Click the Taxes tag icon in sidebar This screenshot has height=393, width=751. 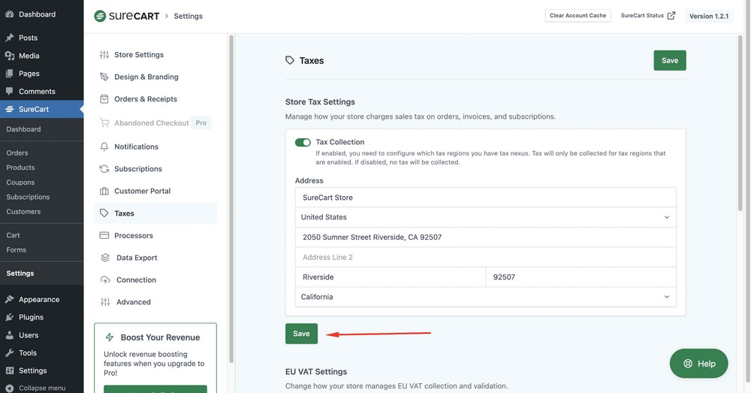104,213
